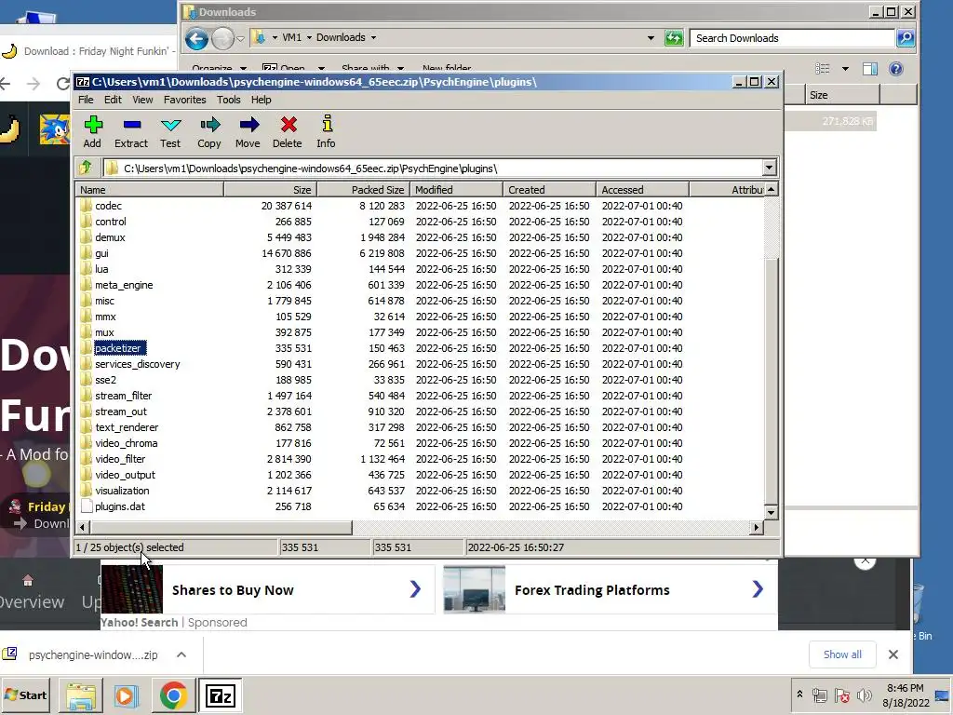Open Windows Media Player from taskbar
This screenshot has height=715, width=953.
(x=126, y=695)
